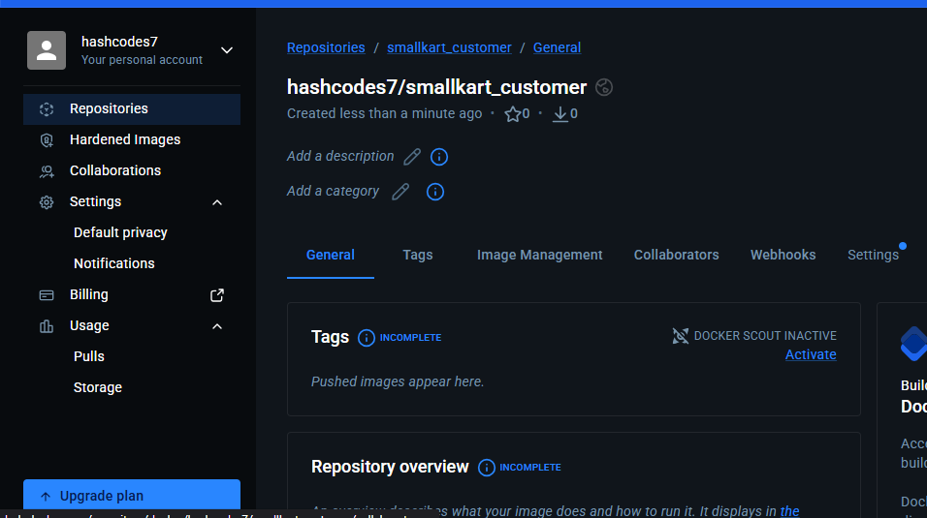Open the account switcher dropdown arrow
The image size is (927, 518).
[227, 50]
